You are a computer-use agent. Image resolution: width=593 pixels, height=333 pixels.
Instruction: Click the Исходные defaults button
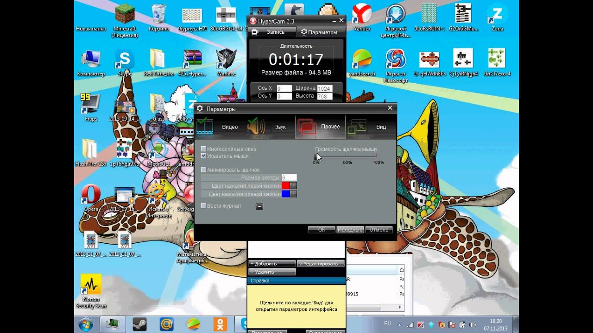click(x=350, y=230)
